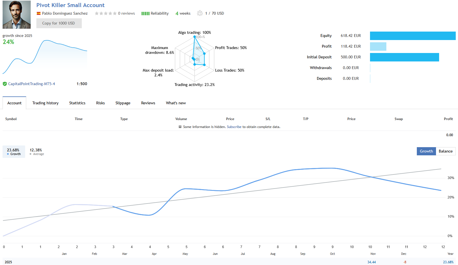458x265 pixels.
Task: Click the star rating next to 0 reviews
Action: (106, 13)
